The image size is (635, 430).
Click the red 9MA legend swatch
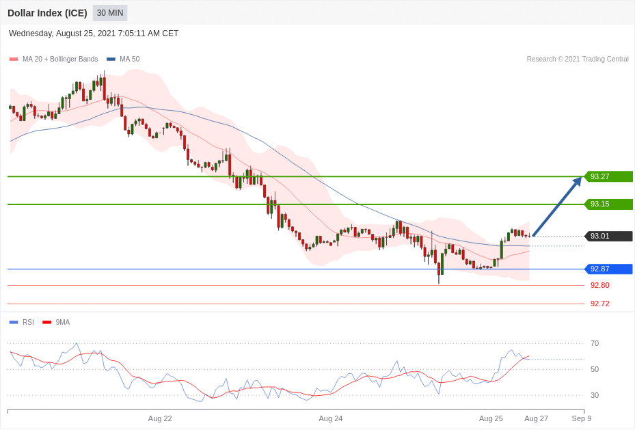tap(47, 322)
